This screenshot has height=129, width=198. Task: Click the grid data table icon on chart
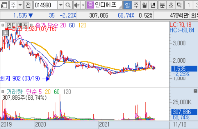(6, 33)
